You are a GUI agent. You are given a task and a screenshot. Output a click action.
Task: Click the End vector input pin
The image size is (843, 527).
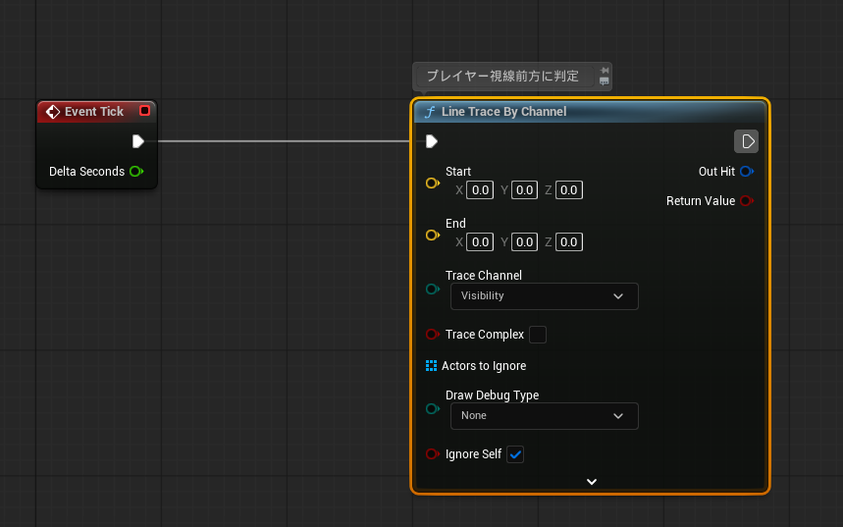[432, 235]
